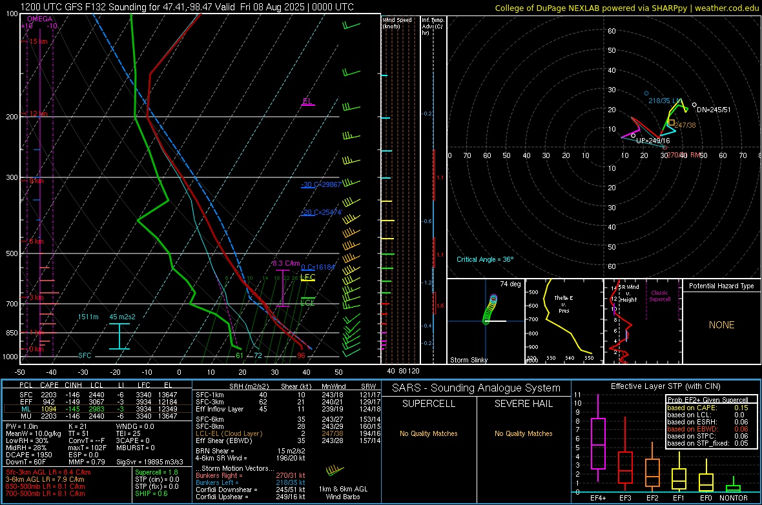
Task: Click the red surface temperature value '96'
Action: click(x=302, y=355)
